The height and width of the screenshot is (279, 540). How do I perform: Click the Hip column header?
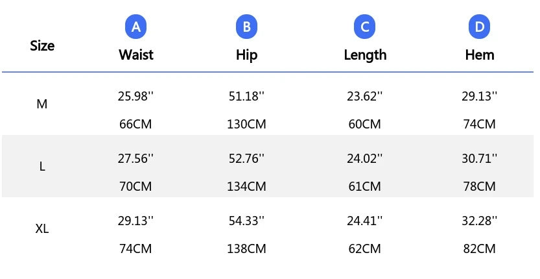click(x=246, y=55)
